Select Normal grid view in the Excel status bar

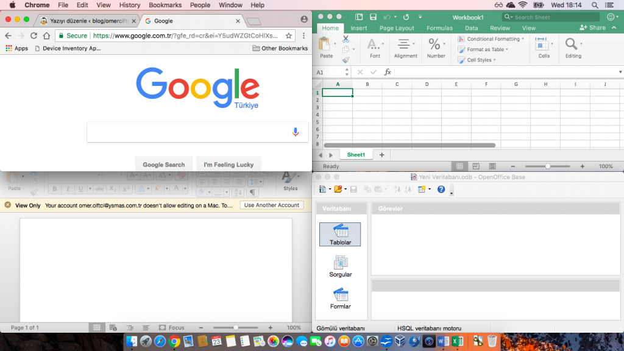459,166
